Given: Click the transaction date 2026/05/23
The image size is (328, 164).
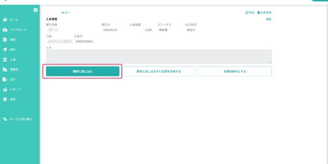Looking at the screenshot, I should (x=110, y=30).
